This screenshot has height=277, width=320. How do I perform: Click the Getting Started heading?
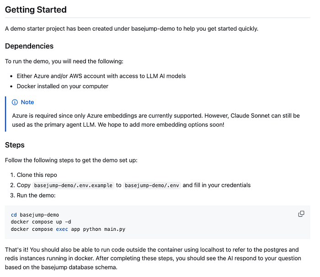(36, 10)
